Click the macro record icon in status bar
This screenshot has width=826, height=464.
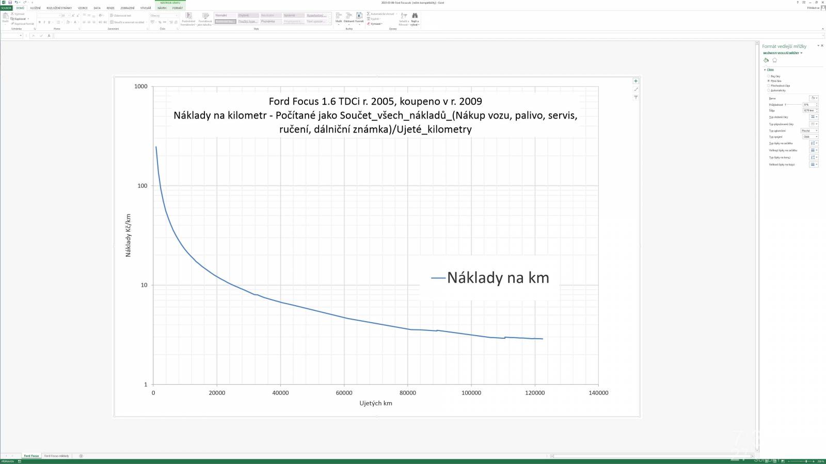click(x=20, y=461)
